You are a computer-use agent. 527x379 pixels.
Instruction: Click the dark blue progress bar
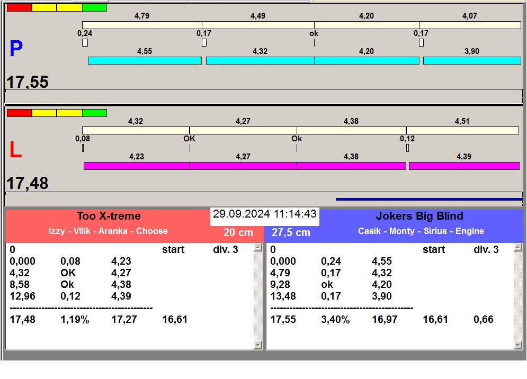click(x=428, y=200)
